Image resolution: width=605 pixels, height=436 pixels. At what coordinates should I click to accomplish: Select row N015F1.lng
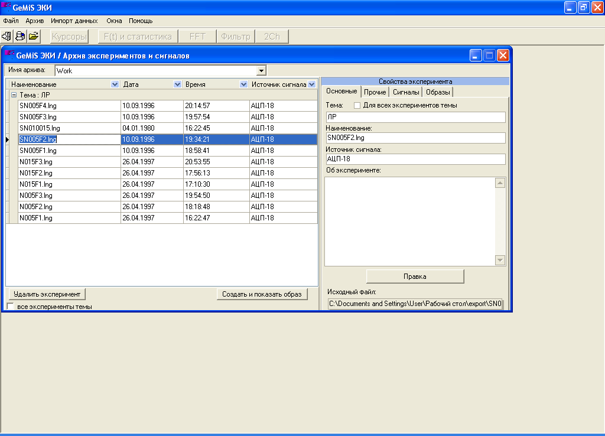coord(168,184)
